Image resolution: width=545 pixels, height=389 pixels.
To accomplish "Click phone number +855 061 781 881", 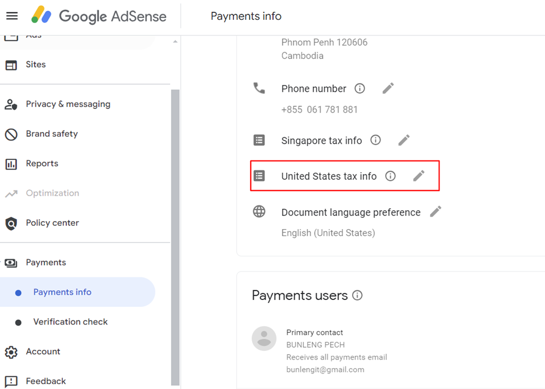I will coord(319,110).
